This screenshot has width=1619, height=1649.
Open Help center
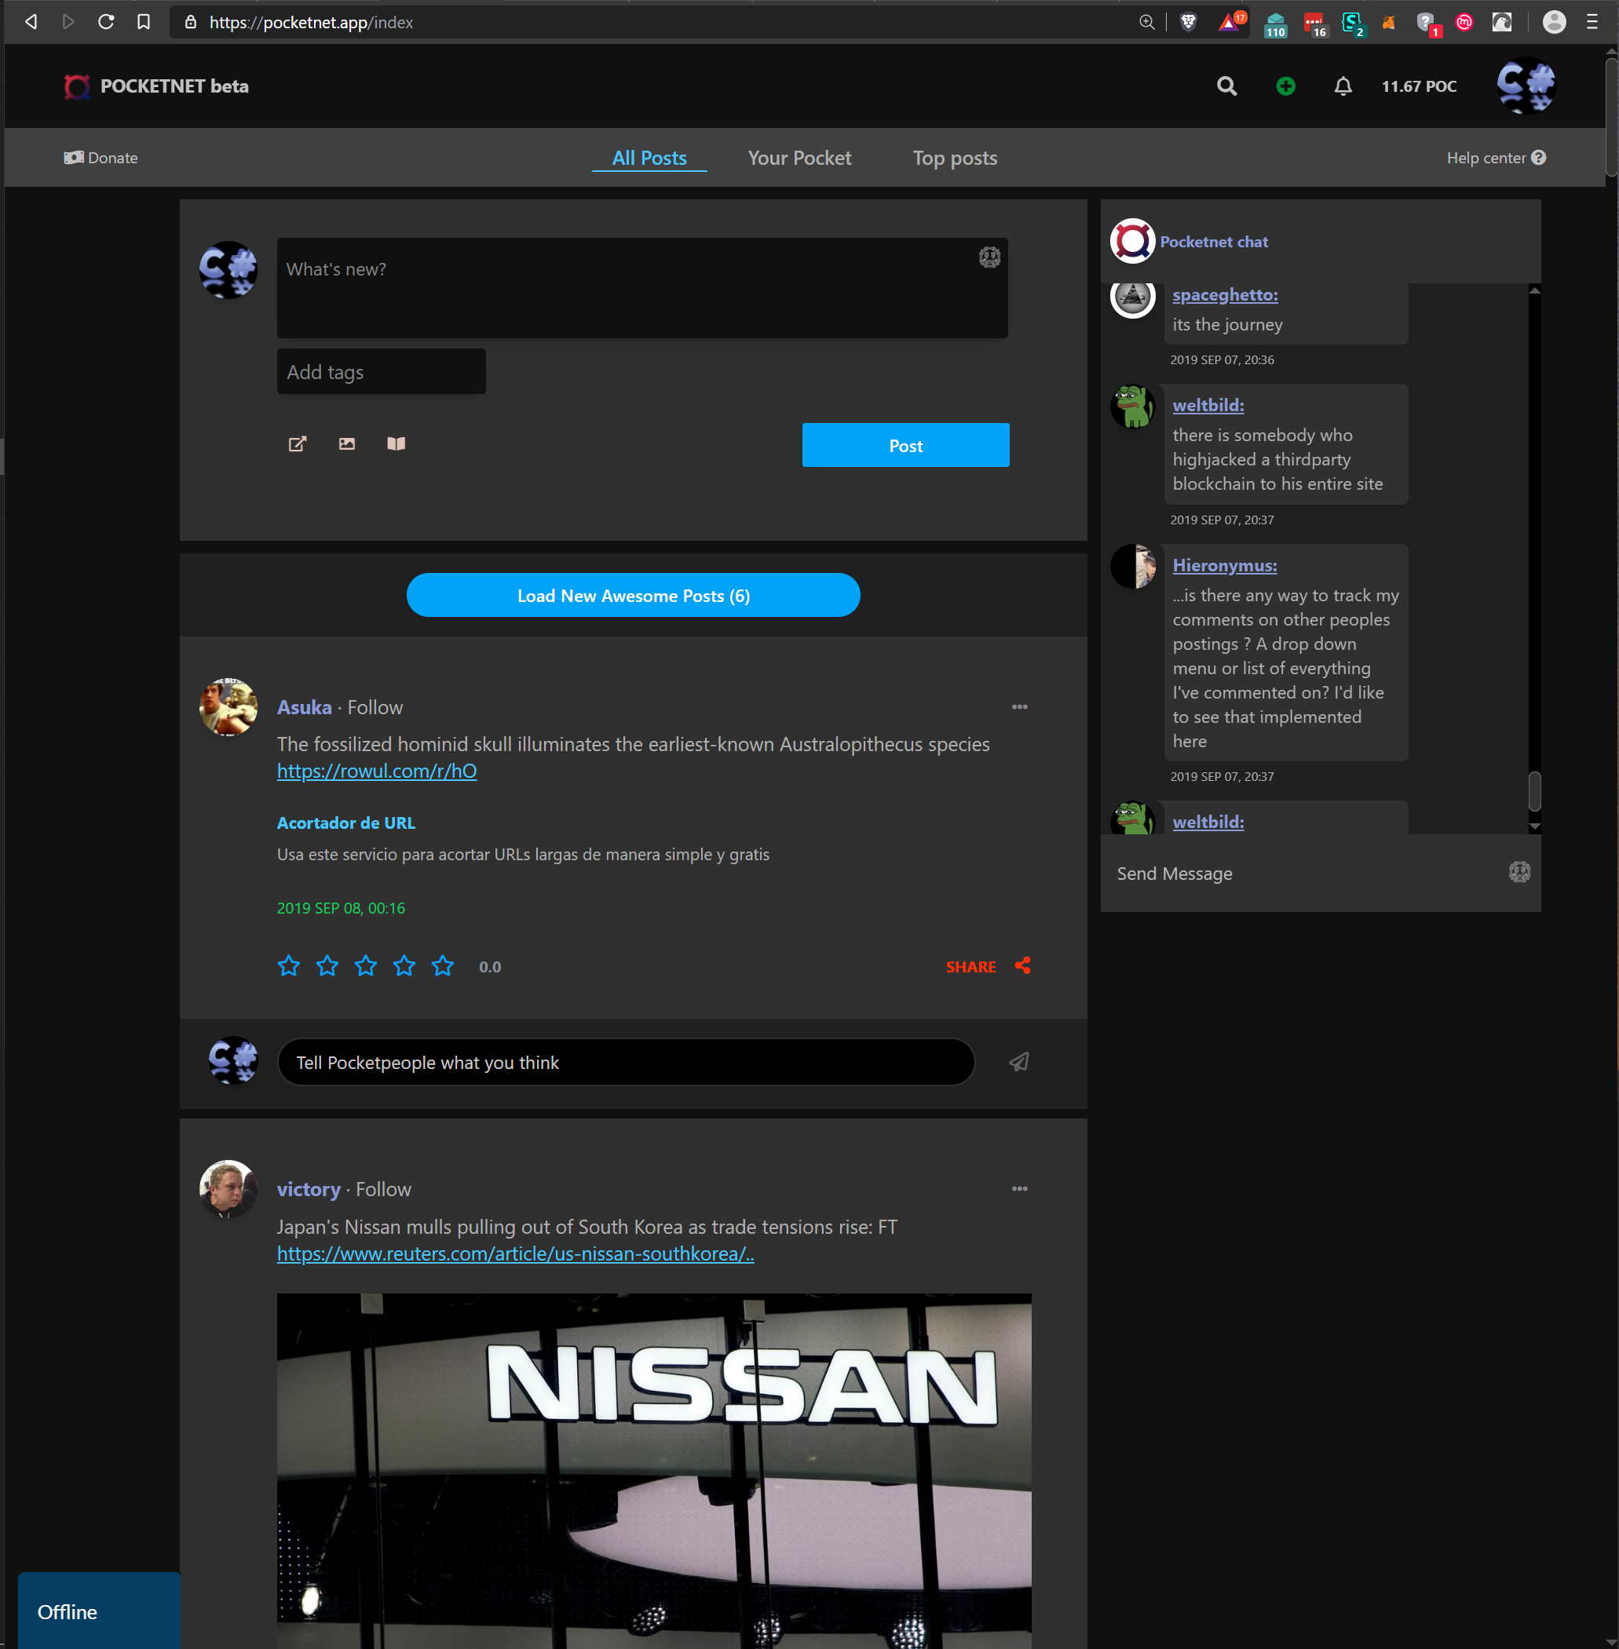[x=1495, y=157]
